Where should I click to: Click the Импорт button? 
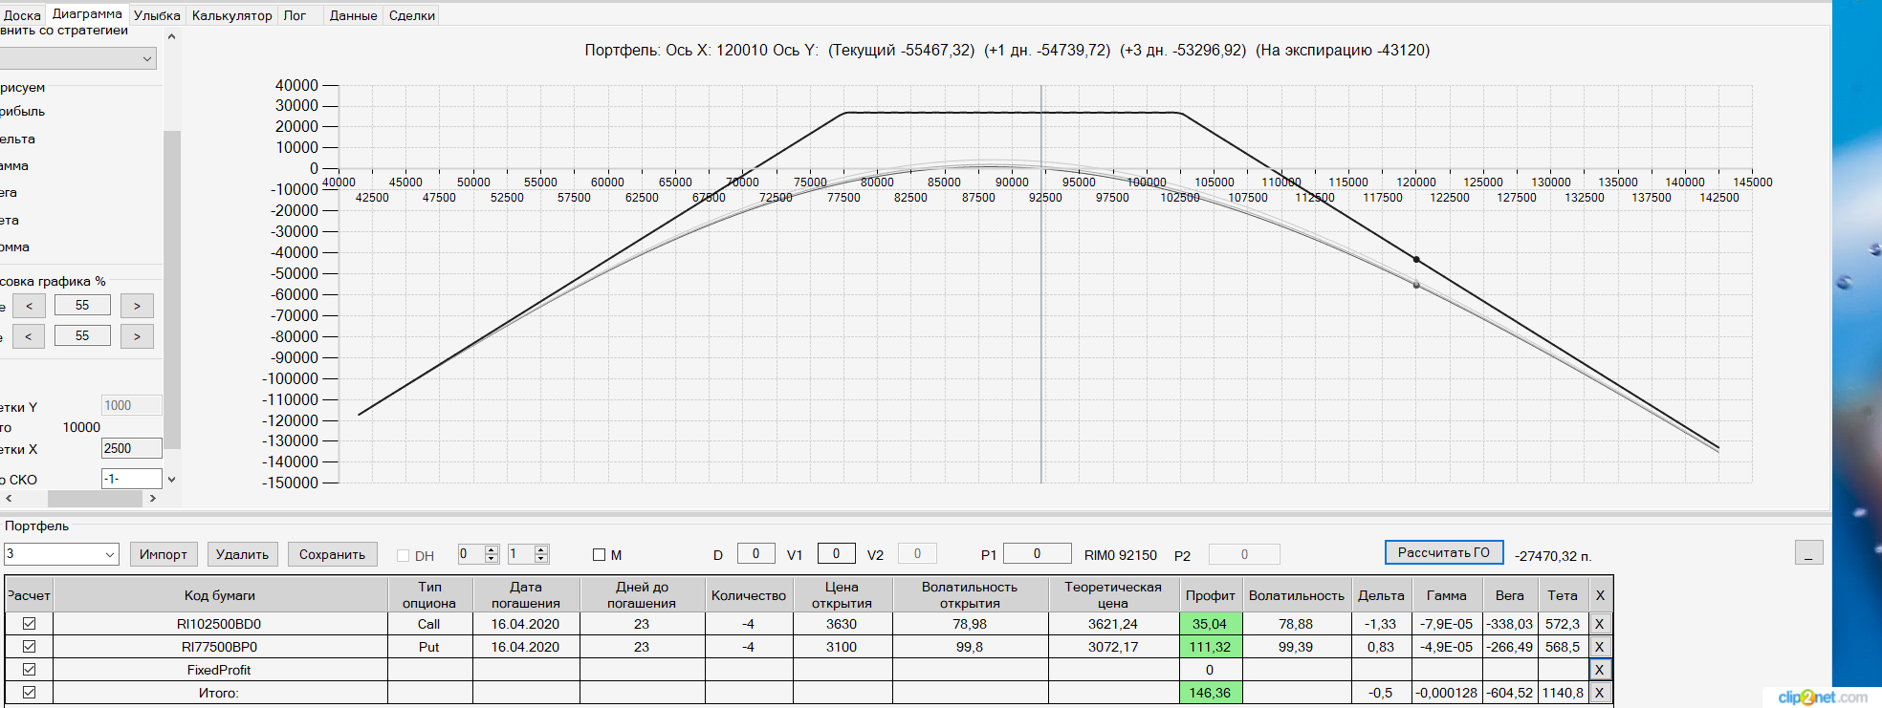click(x=164, y=554)
